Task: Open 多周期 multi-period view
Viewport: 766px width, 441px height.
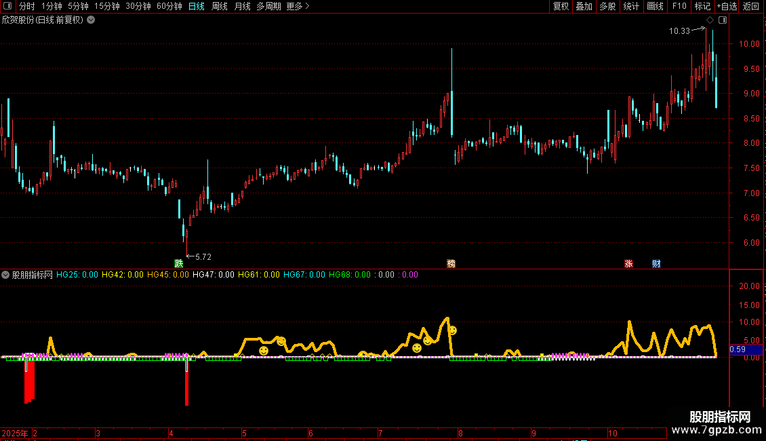Action: click(268, 6)
